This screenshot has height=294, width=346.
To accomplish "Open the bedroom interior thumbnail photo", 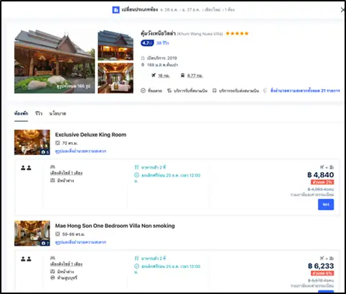I will 115,78.
